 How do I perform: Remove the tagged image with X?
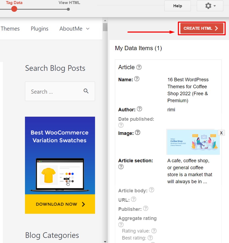[221, 133]
